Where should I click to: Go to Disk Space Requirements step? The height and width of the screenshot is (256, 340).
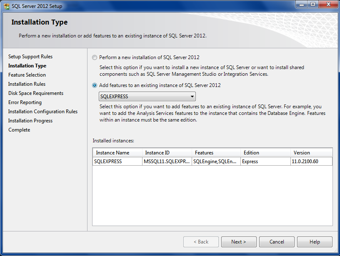[x=36, y=93]
